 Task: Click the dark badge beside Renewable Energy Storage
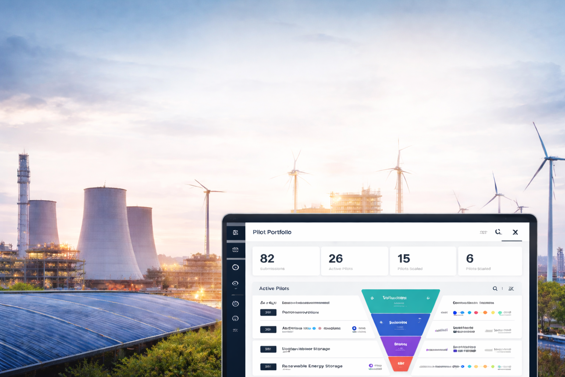pyautogui.click(x=268, y=367)
